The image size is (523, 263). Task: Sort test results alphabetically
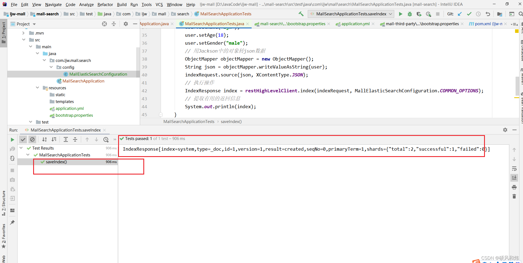[44, 139]
